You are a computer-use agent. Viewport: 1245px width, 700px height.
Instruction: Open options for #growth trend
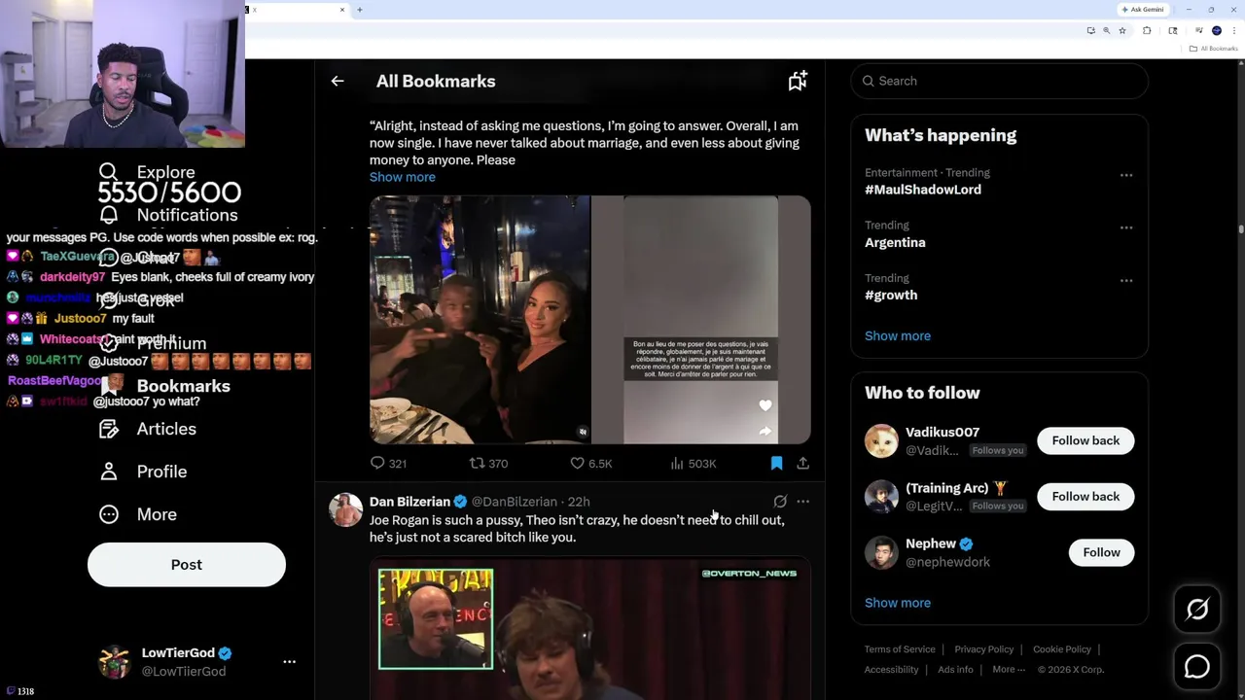(x=1126, y=280)
